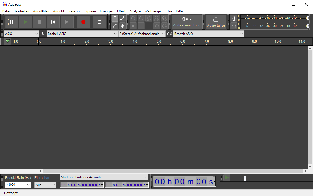Open the ASIO audio host dropdown

pyautogui.click(x=21, y=34)
